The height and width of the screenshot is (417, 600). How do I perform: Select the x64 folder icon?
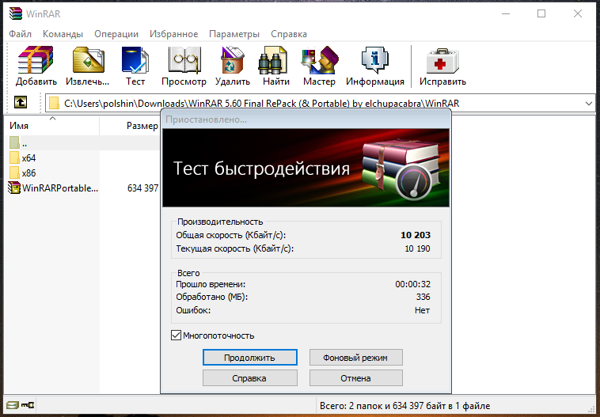pos(14,157)
